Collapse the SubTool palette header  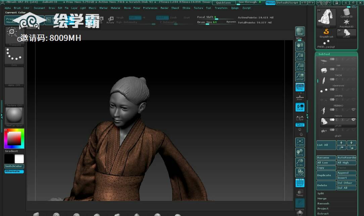point(324,54)
